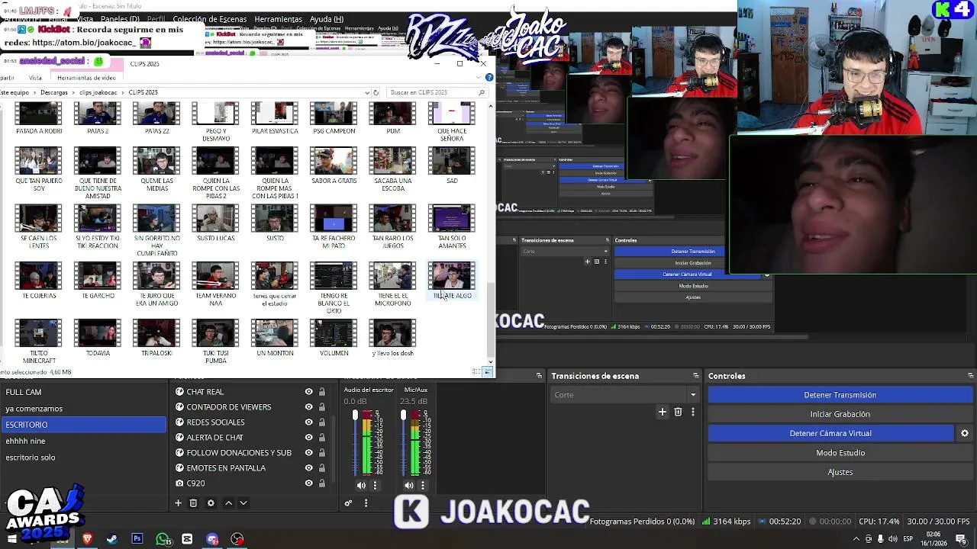Select the TILTEO MINECRAFT clip thumbnail
Viewport: 977px width, 549px height.
38,333
